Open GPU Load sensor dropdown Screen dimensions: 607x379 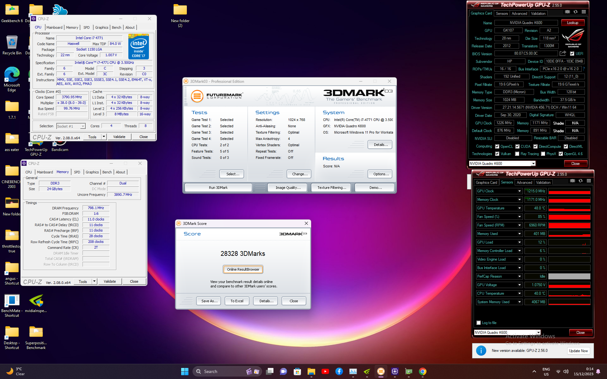519,242
